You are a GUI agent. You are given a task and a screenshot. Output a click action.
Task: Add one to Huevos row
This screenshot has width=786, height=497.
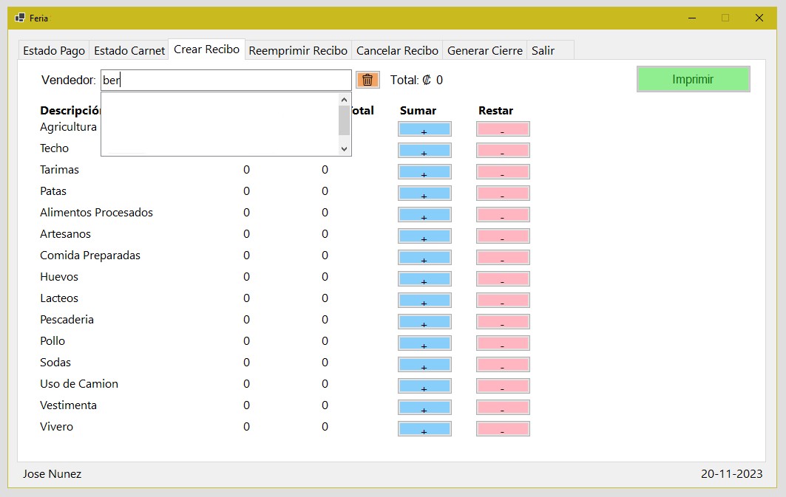click(x=424, y=279)
